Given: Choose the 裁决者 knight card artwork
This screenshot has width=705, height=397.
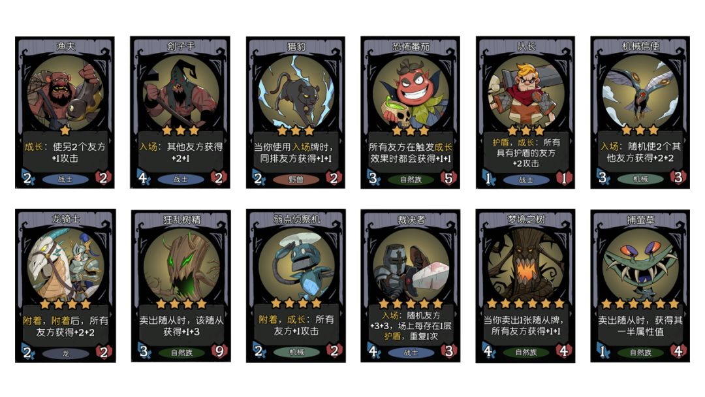Looking at the screenshot, I should tap(411, 266).
